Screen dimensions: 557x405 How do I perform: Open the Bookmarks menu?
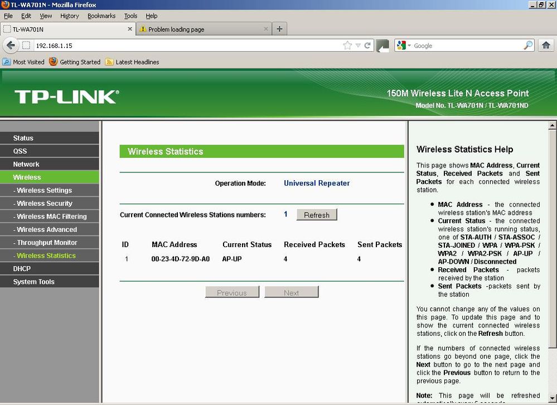click(101, 16)
